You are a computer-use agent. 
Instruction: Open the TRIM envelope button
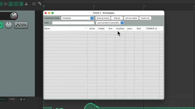click(x=21, y=25)
